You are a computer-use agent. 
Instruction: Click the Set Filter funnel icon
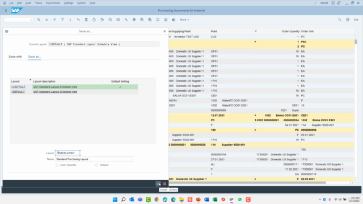coord(62,20)
